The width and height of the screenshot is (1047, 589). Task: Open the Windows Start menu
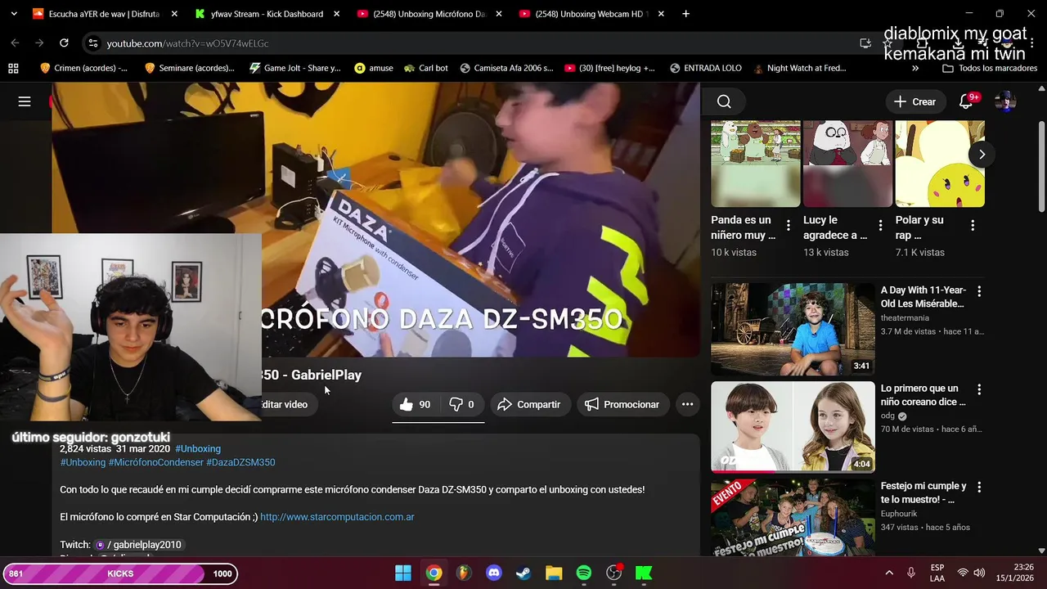[x=403, y=573]
